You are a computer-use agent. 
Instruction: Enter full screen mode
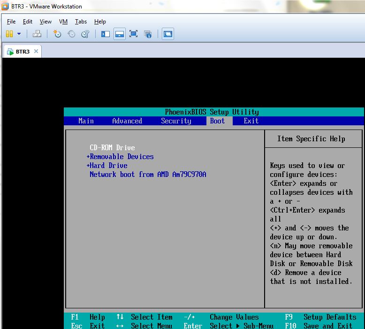point(133,34)
